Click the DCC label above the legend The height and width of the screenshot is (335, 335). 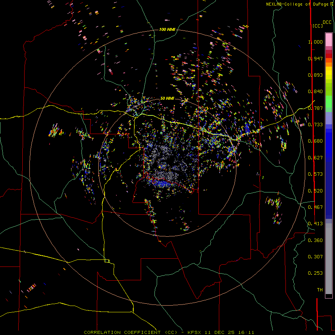[327, 22]
